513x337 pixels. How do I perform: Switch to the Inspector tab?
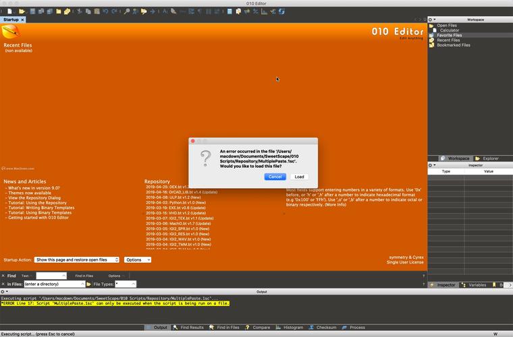pyautogui.click(x=442, y=285)
